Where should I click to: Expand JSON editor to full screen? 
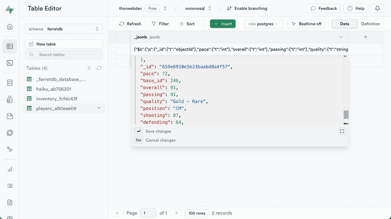click(342, 131)
